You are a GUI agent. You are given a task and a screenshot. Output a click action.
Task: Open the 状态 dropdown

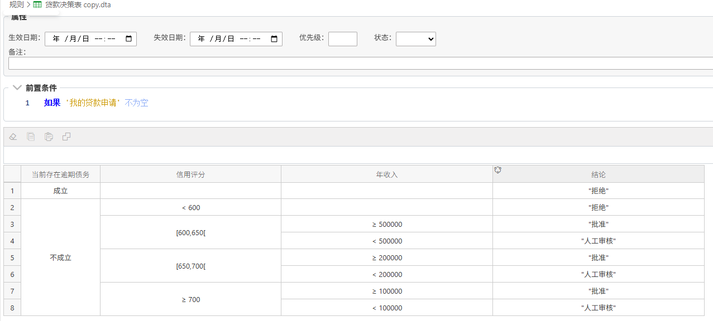415,39
